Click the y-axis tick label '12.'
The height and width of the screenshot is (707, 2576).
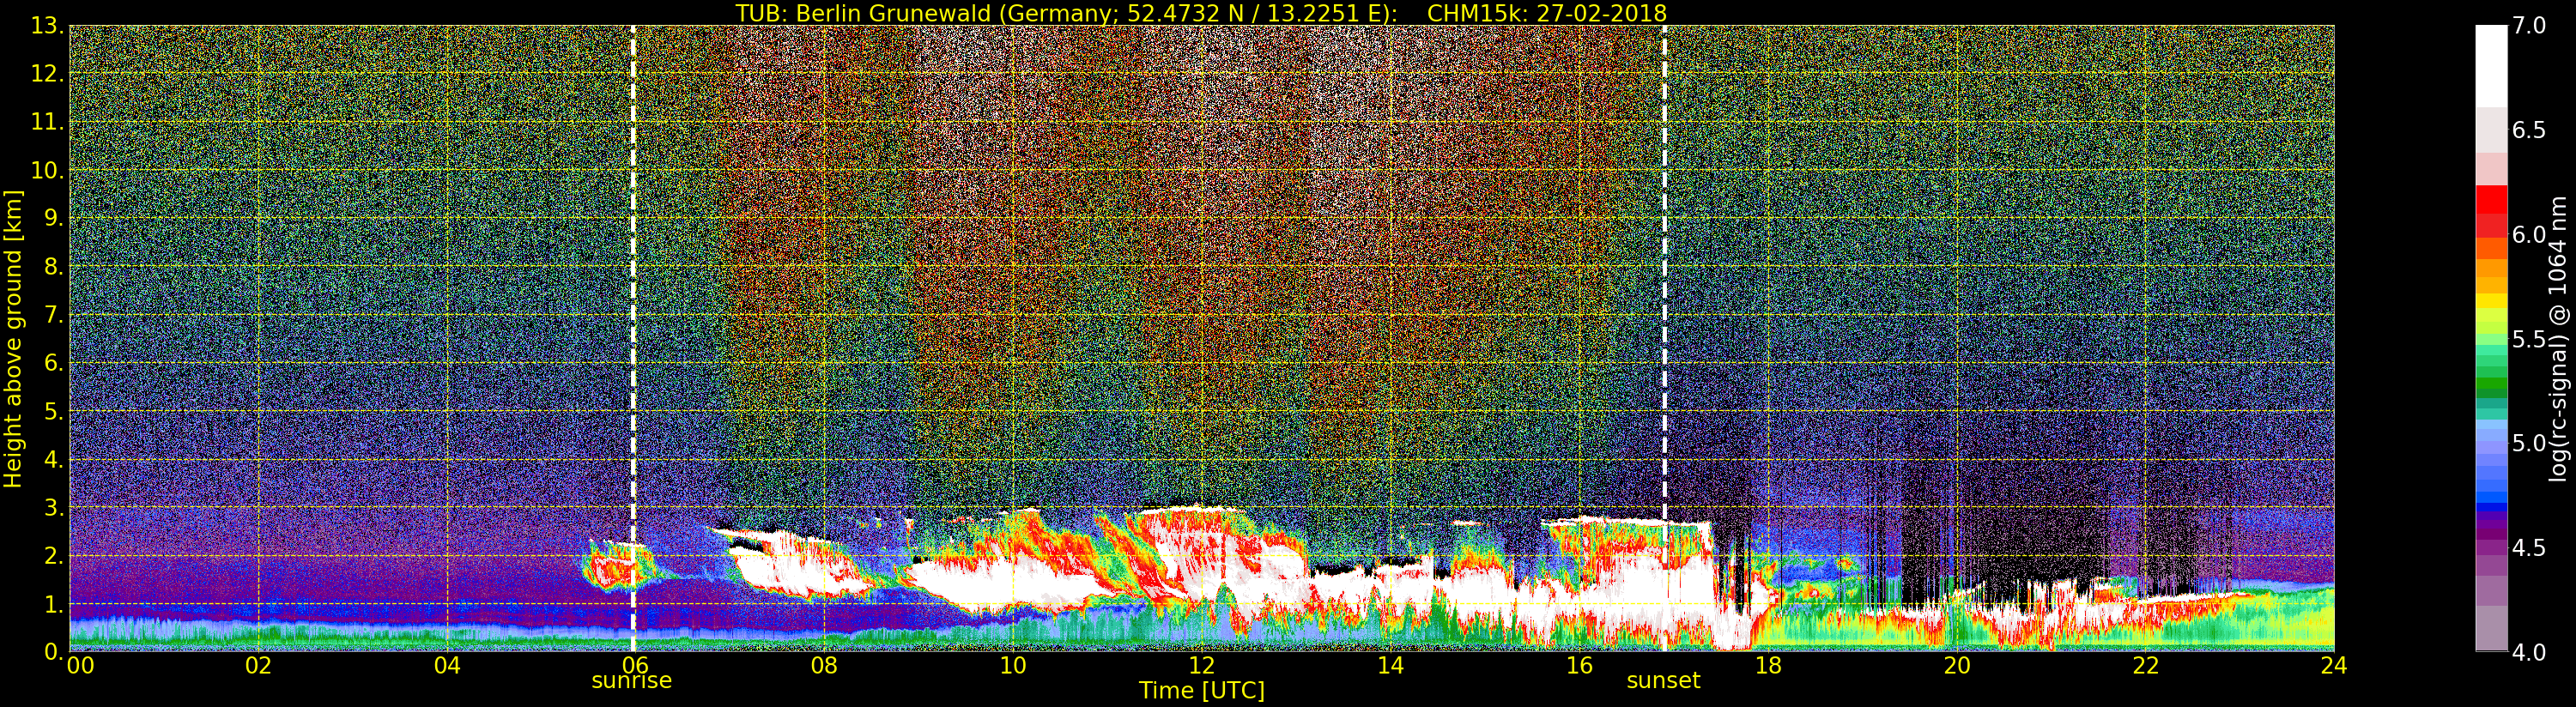click(47, 75)
